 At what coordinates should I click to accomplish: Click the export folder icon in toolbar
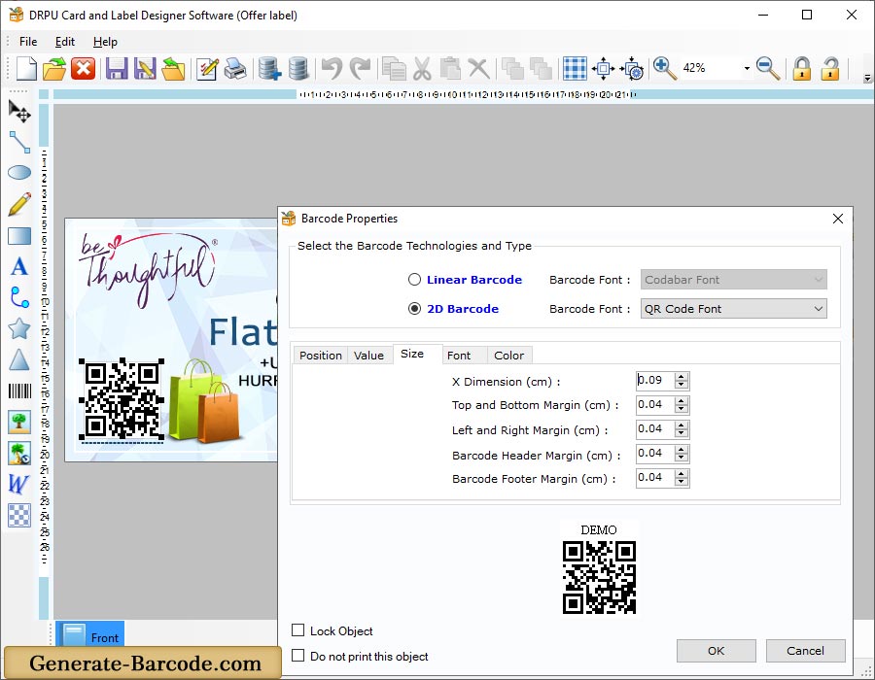[173, 69]
